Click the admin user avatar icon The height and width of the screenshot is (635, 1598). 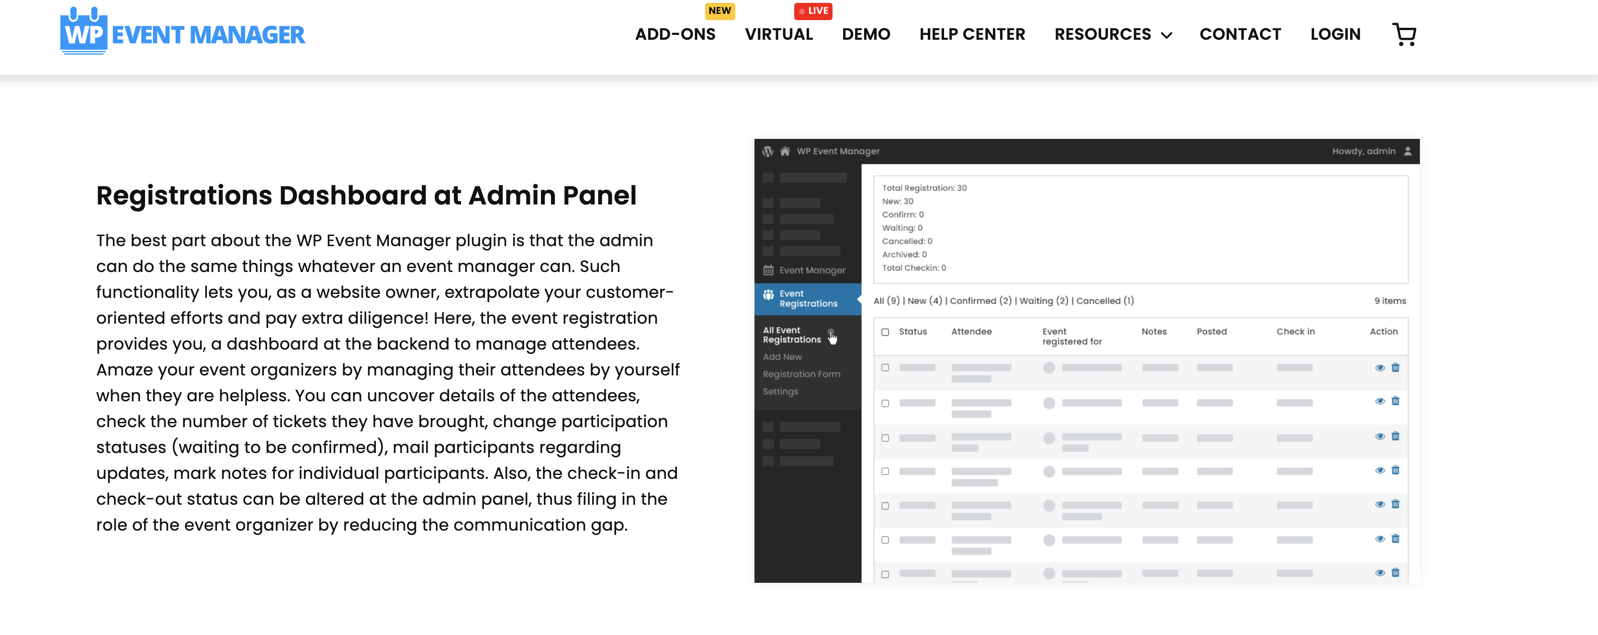1407,151
